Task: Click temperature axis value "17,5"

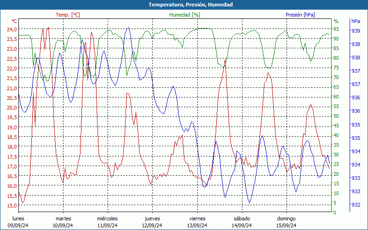Action: (12, 156)
